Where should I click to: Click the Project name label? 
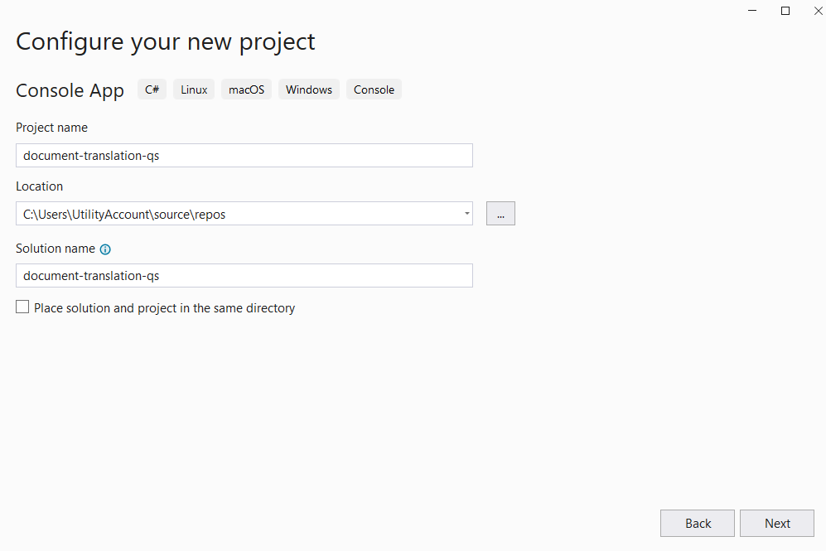pos(51,128)
